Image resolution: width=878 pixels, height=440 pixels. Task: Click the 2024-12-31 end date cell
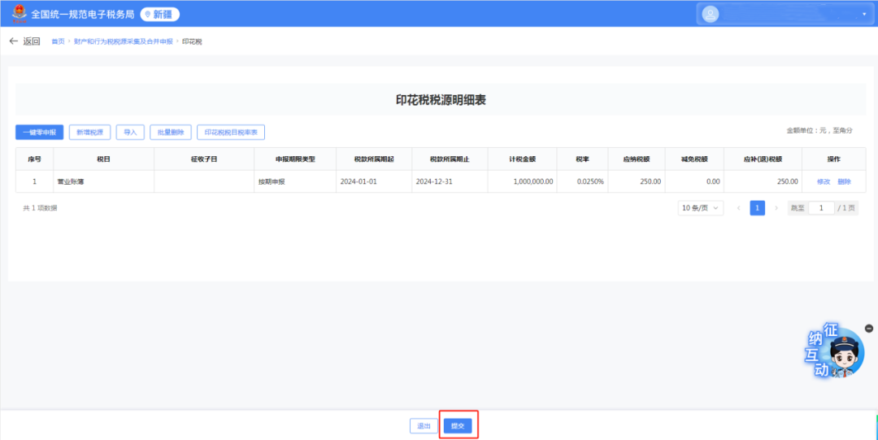point(450,181)
